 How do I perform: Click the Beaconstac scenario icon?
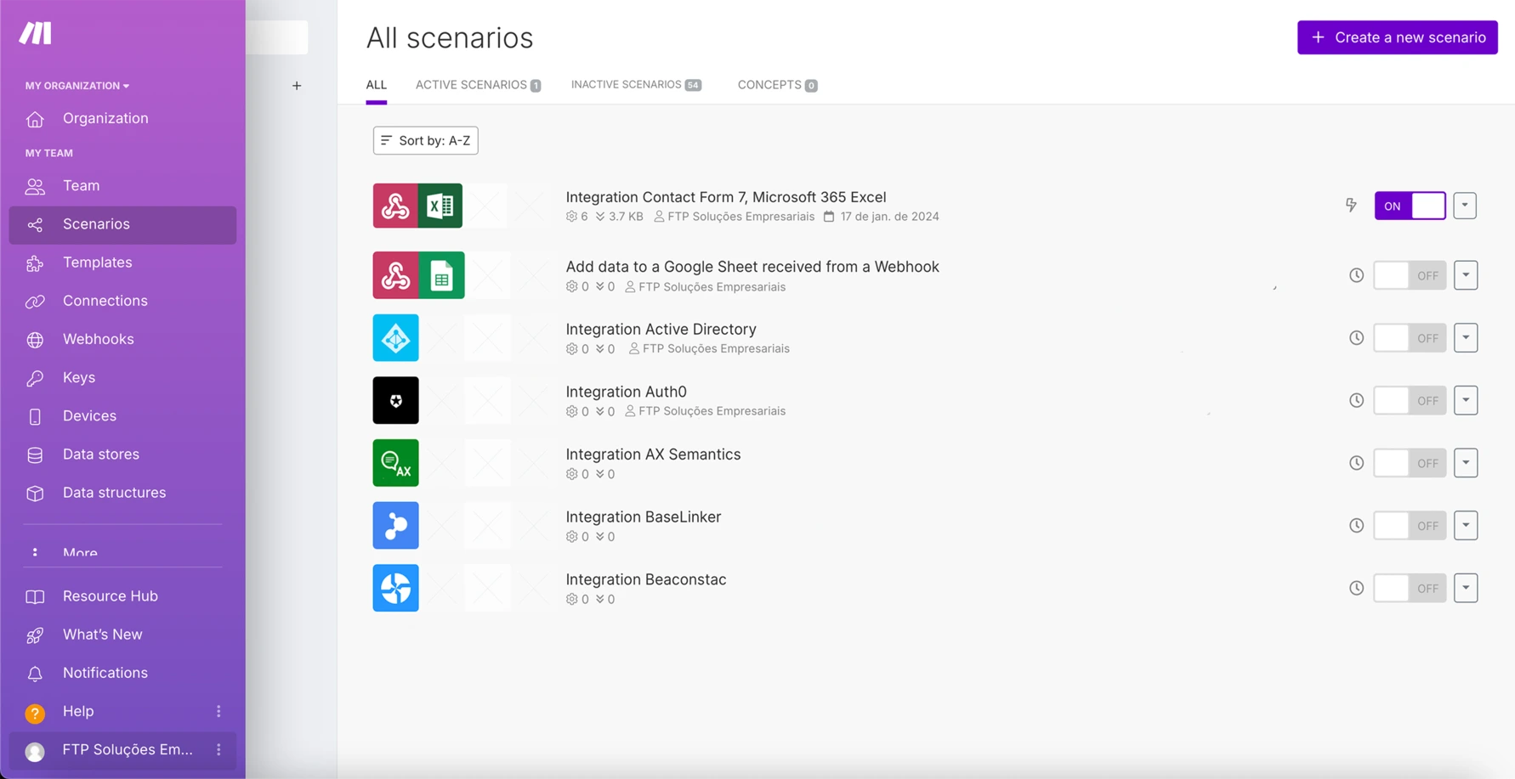click(395, 588)
